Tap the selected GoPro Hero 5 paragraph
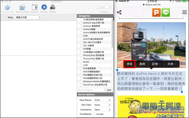Image resolution: width=189 pixels, height=118 pixels. [x=151, y=81]
